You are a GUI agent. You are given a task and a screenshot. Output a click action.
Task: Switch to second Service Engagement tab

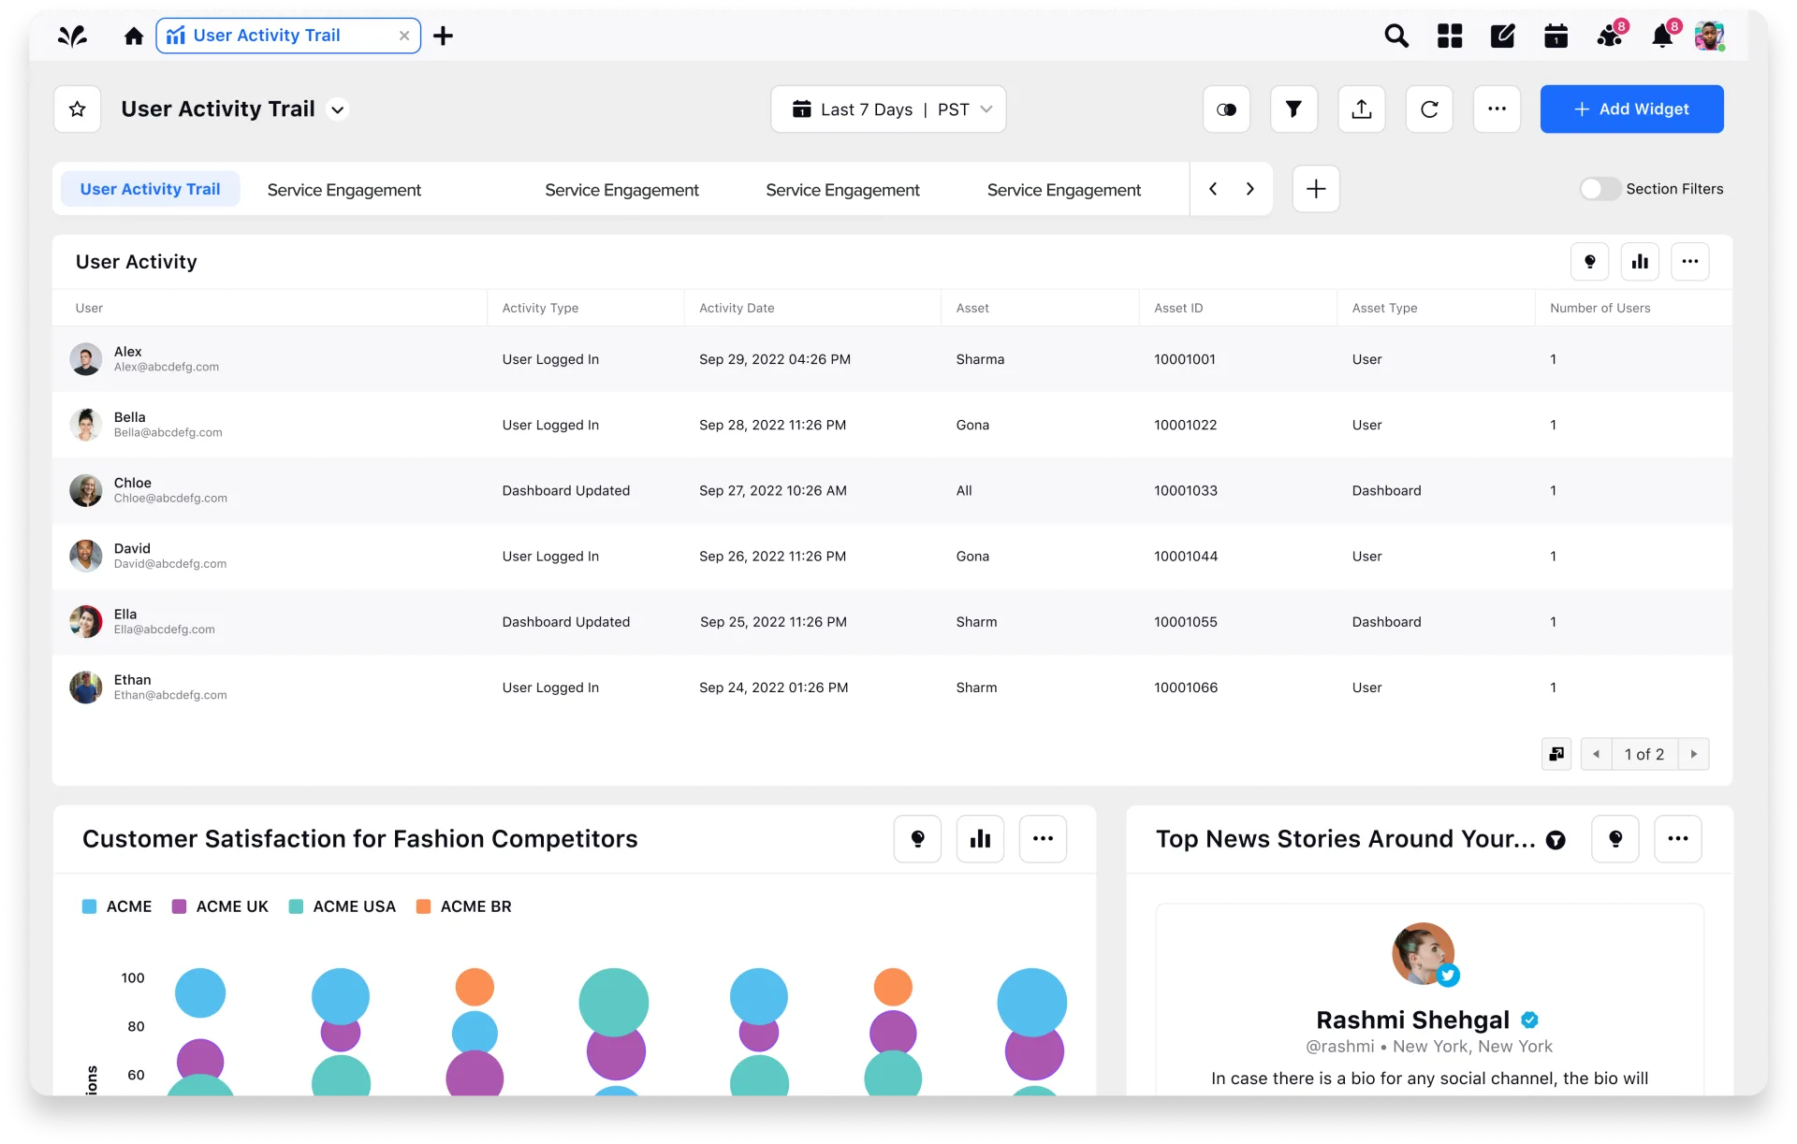click(x=621, y=190)
